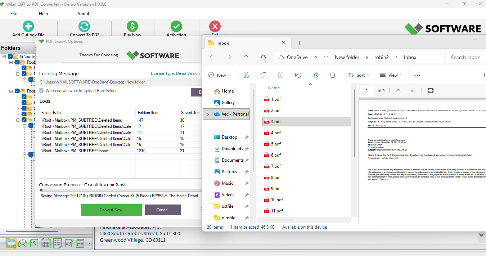486x256 pixels.
Task: Click the Delete trash icon in Explorer
Action: [333, 75]
